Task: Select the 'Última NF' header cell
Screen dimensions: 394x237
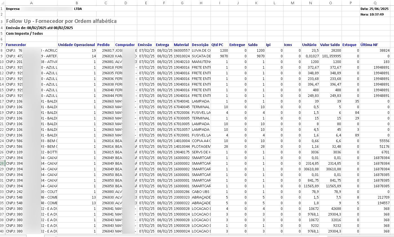Action: click(375, 45)
